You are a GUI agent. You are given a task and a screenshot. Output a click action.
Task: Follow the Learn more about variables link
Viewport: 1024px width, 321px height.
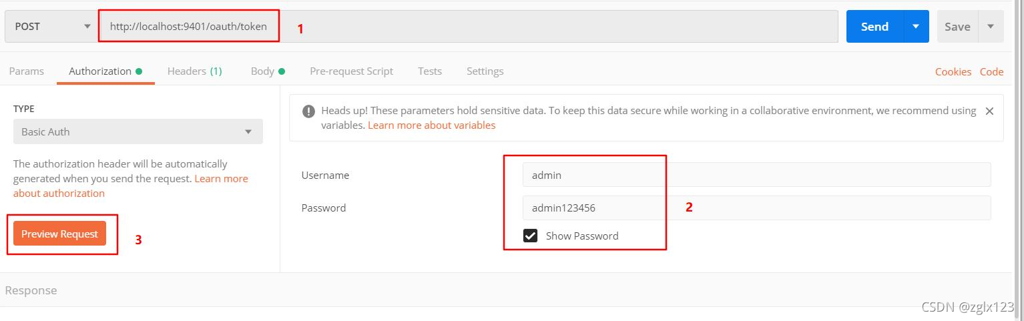click(431, 125)
